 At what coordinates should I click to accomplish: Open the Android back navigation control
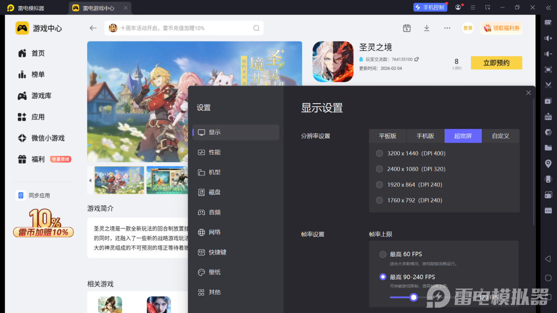pos(548,259)
